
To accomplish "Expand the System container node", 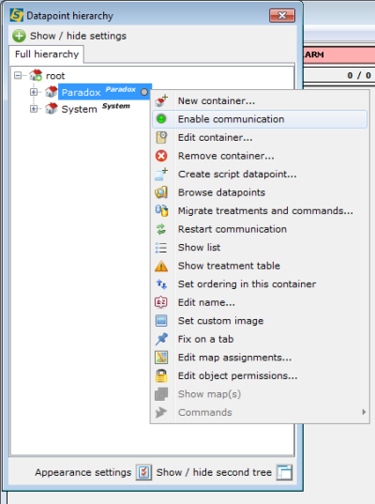I will (x=34, y=109).
